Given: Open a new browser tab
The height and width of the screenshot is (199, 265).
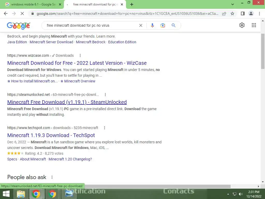Looking at the screenshot, I should pos(132,4).
